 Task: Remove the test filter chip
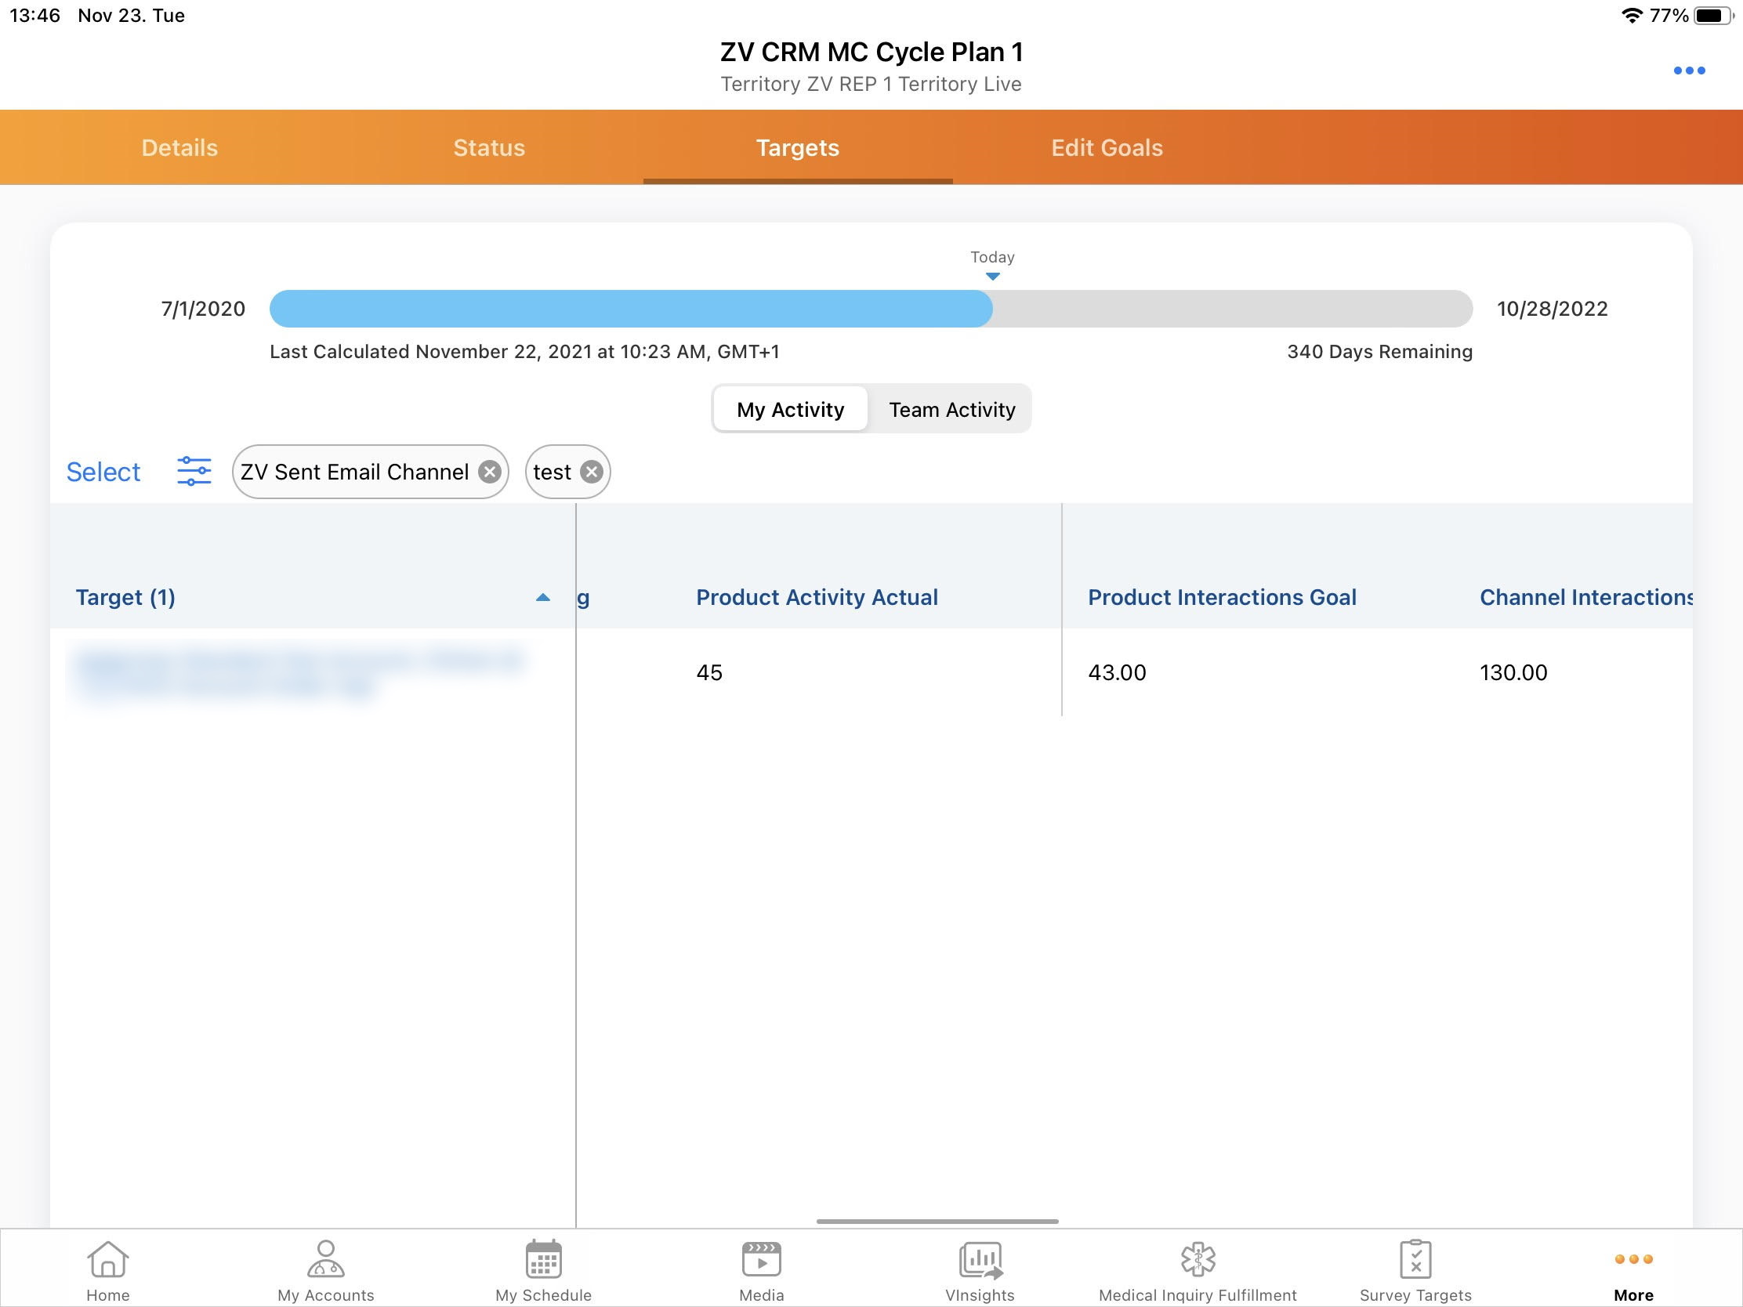point(592,472)
